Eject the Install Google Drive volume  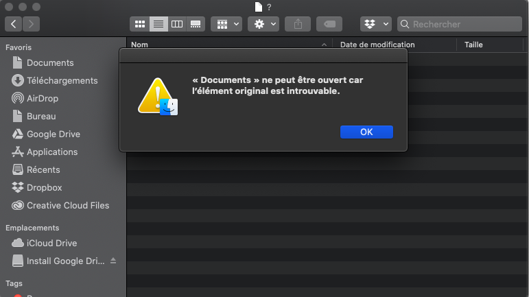pos(113,261)
